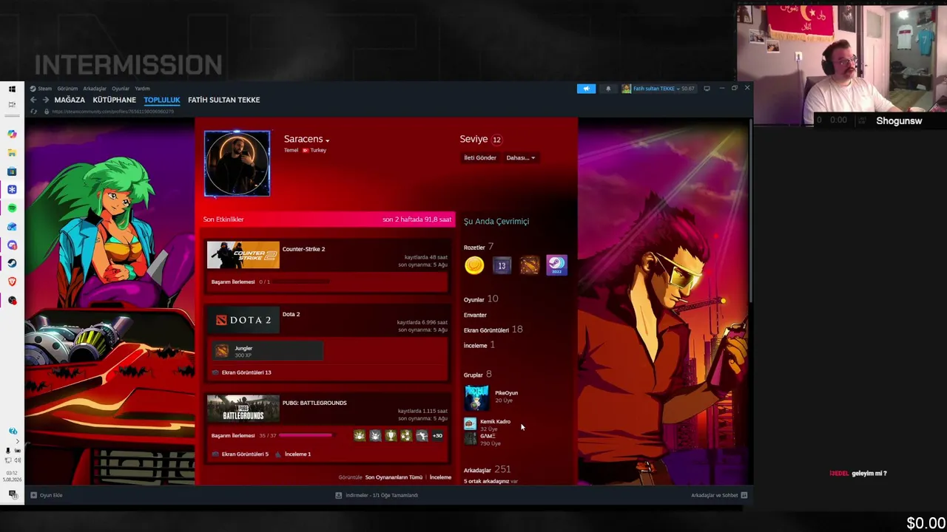Open the Friends and Chat icon
947x532 pixels.
tap(744, 495)
